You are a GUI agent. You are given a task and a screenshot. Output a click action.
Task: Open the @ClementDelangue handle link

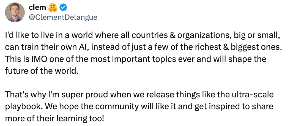(x=63, y=17)
